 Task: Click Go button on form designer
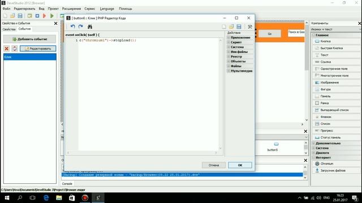[x=270, y=34]
